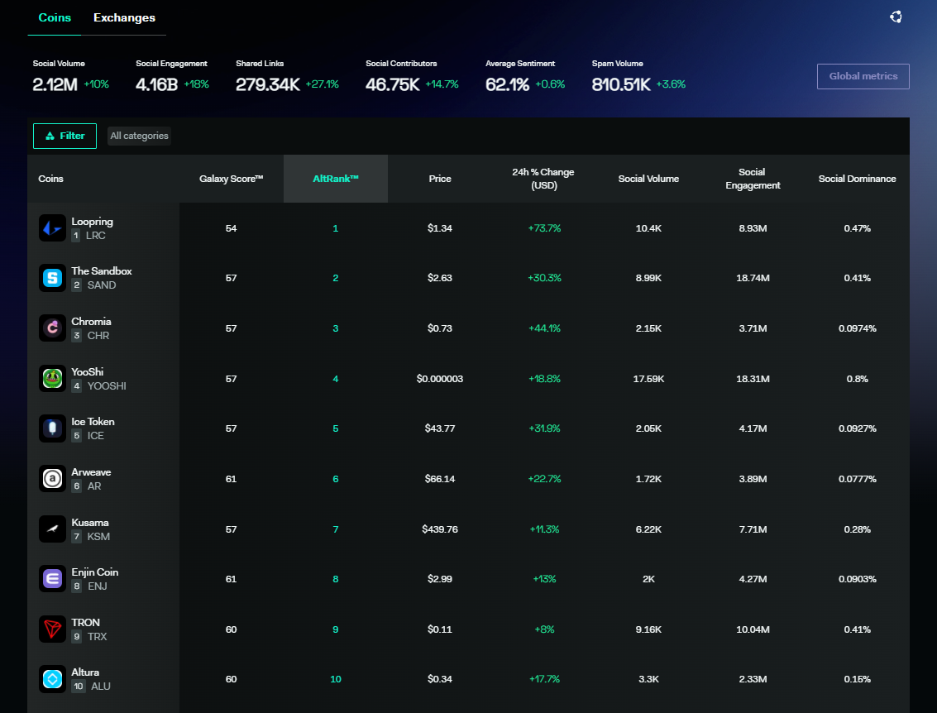The image size is (937, 713).
Task: Sort by Social Dominance column header
Action: pyautogui.click(x=857, y=179)
